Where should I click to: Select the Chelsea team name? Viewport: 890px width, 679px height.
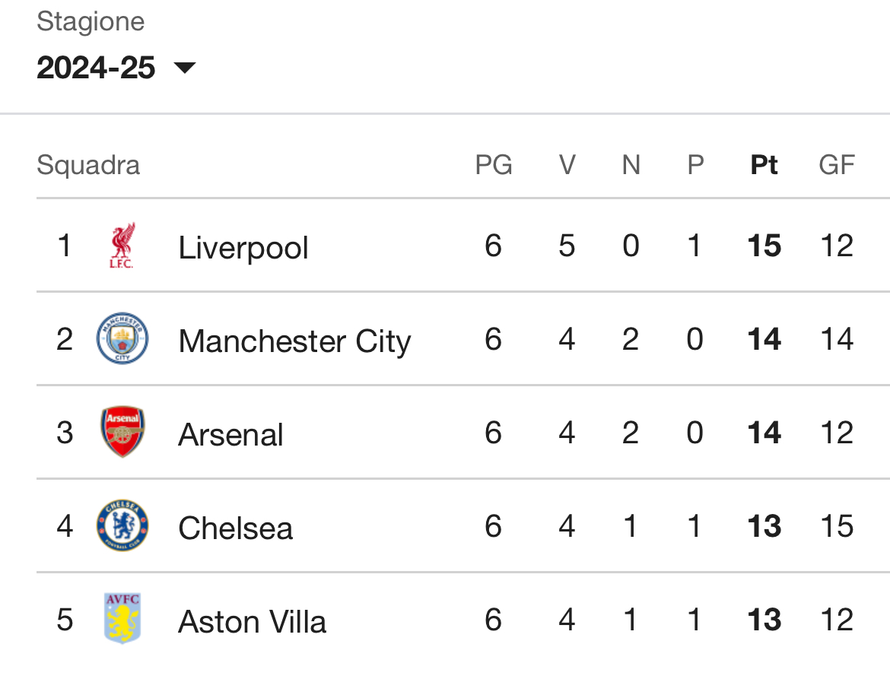click(236, 528)
